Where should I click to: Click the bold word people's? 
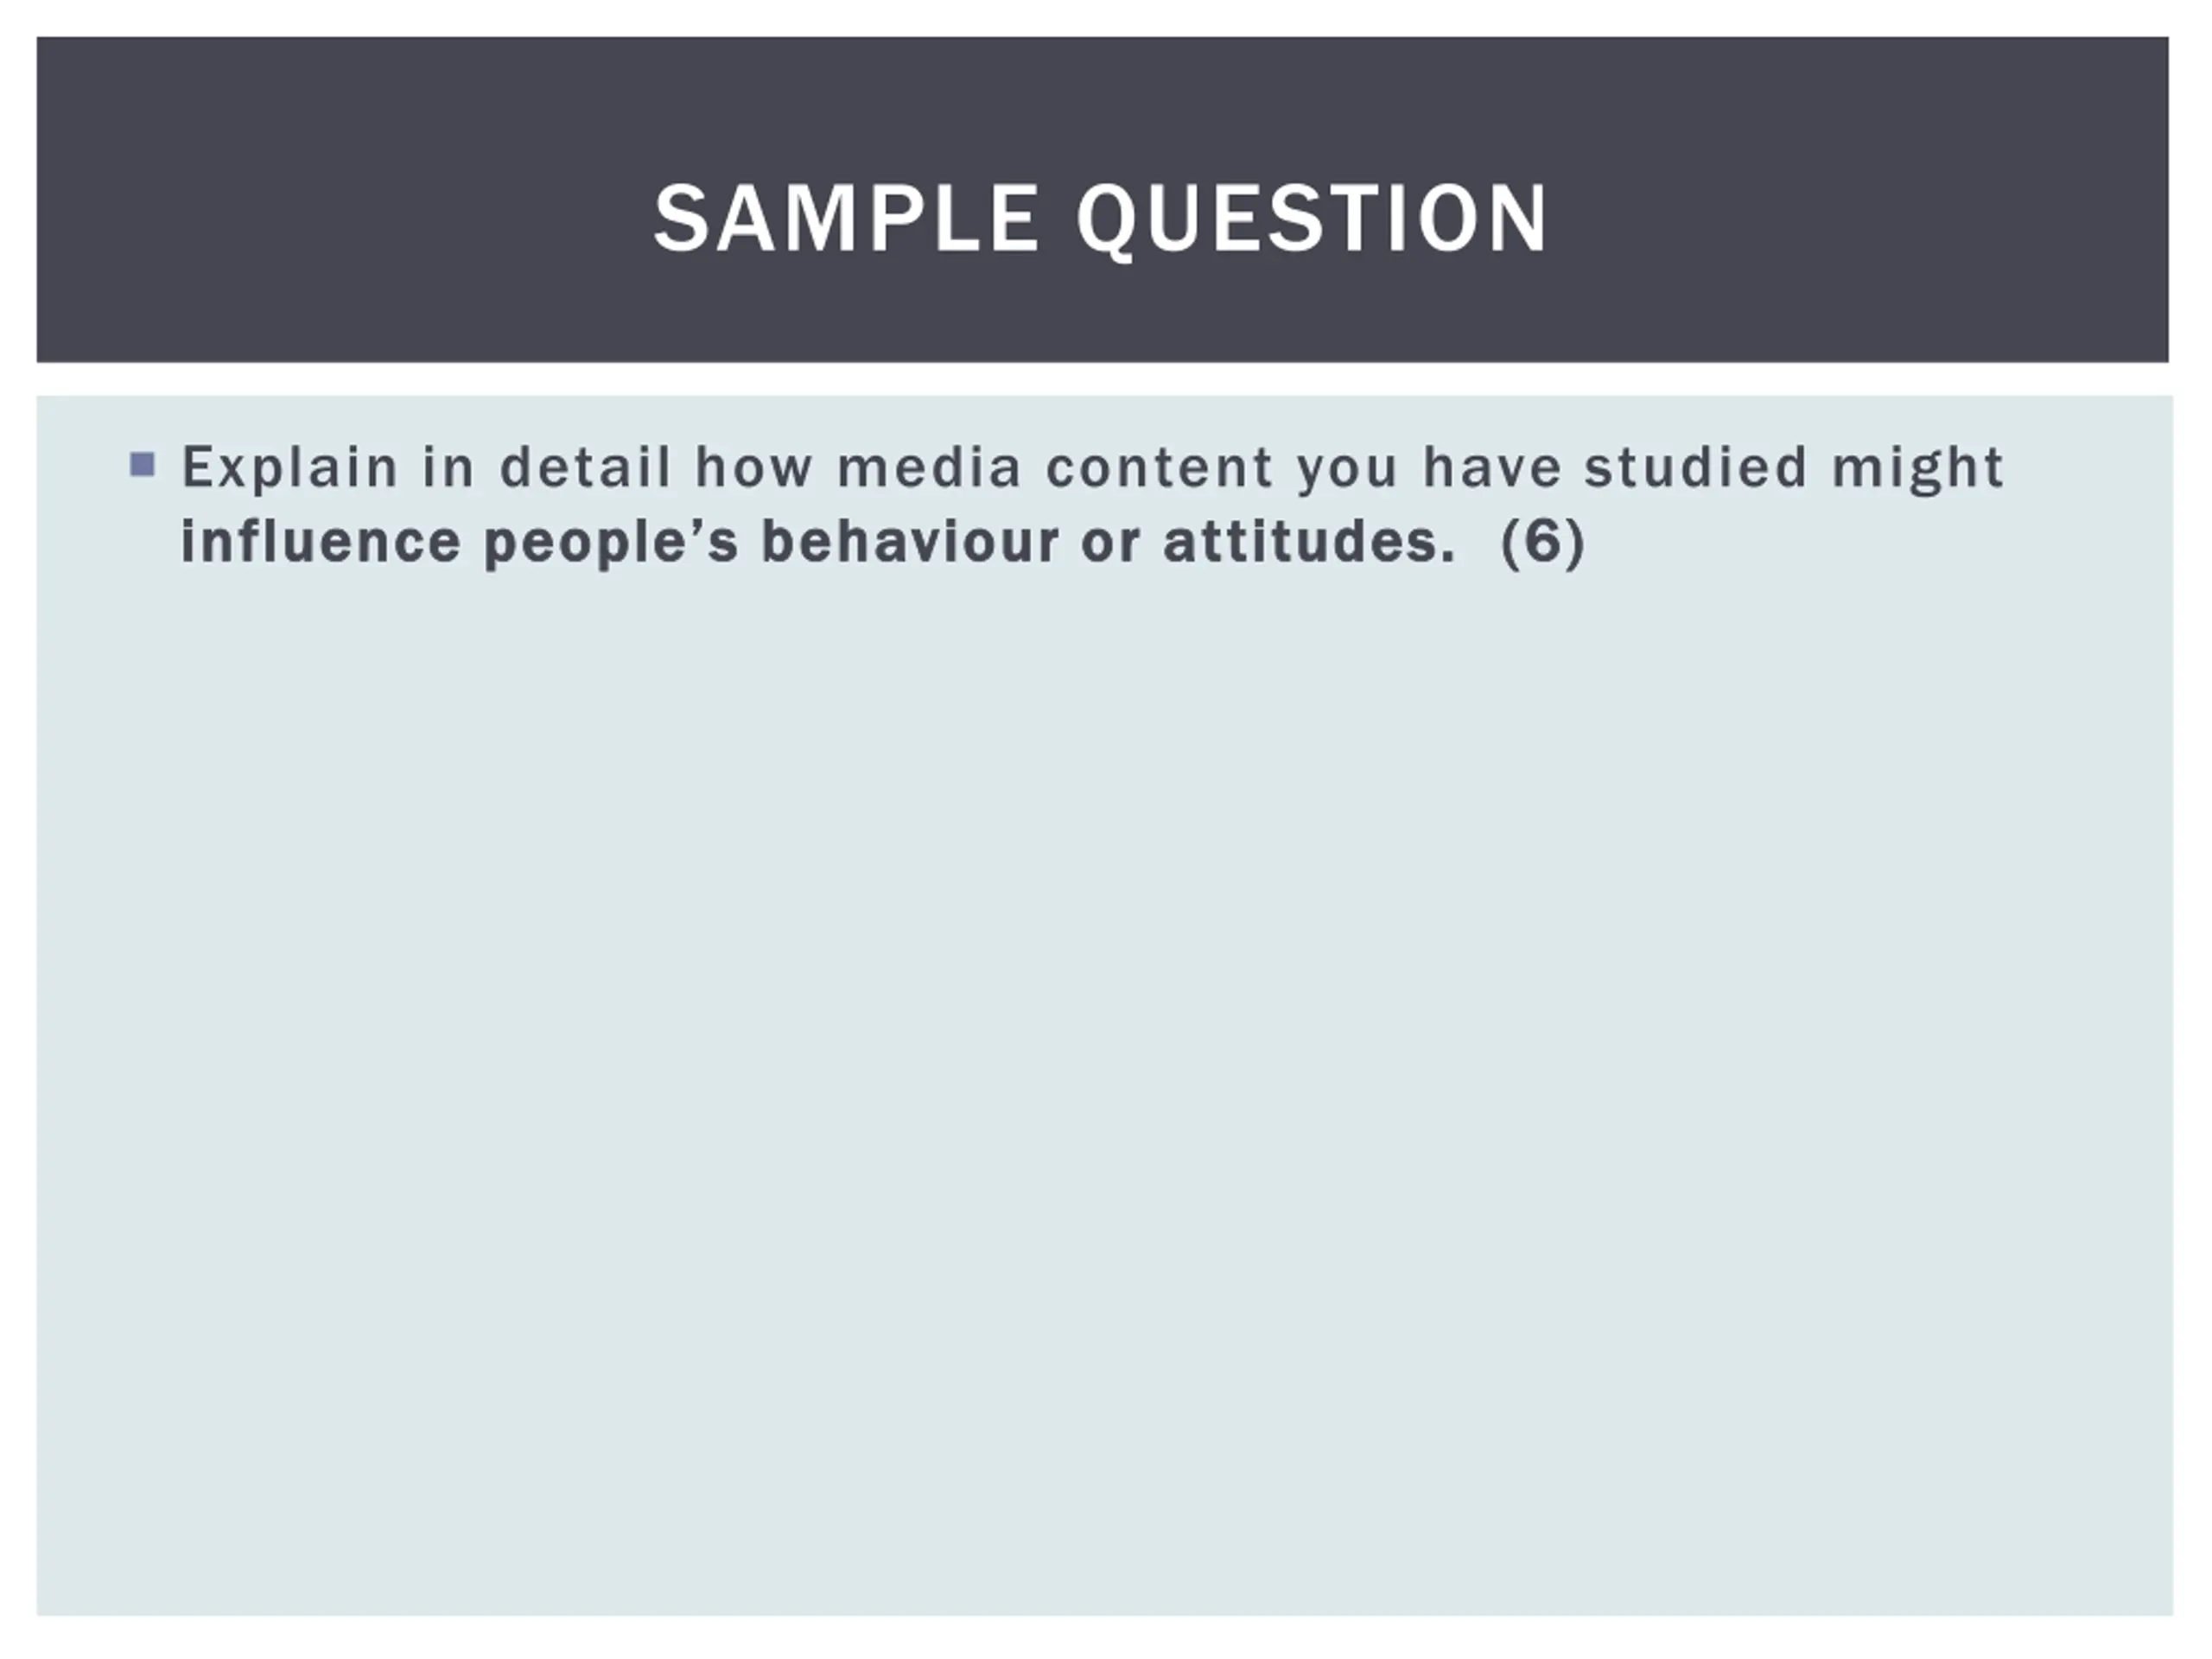[610, 543]
